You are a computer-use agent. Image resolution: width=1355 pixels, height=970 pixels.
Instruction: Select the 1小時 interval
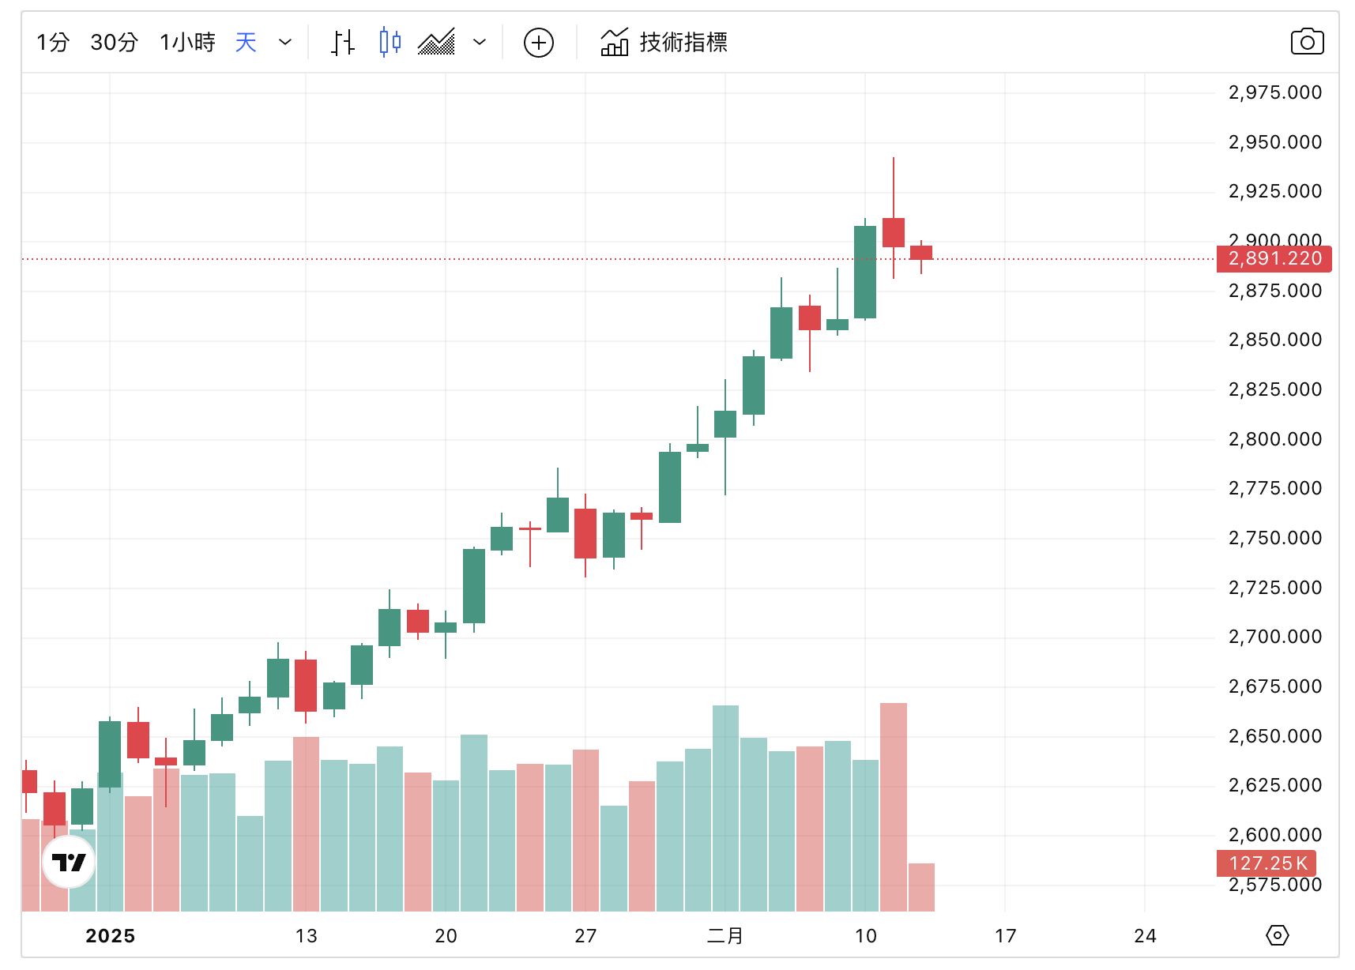point(187,42)
